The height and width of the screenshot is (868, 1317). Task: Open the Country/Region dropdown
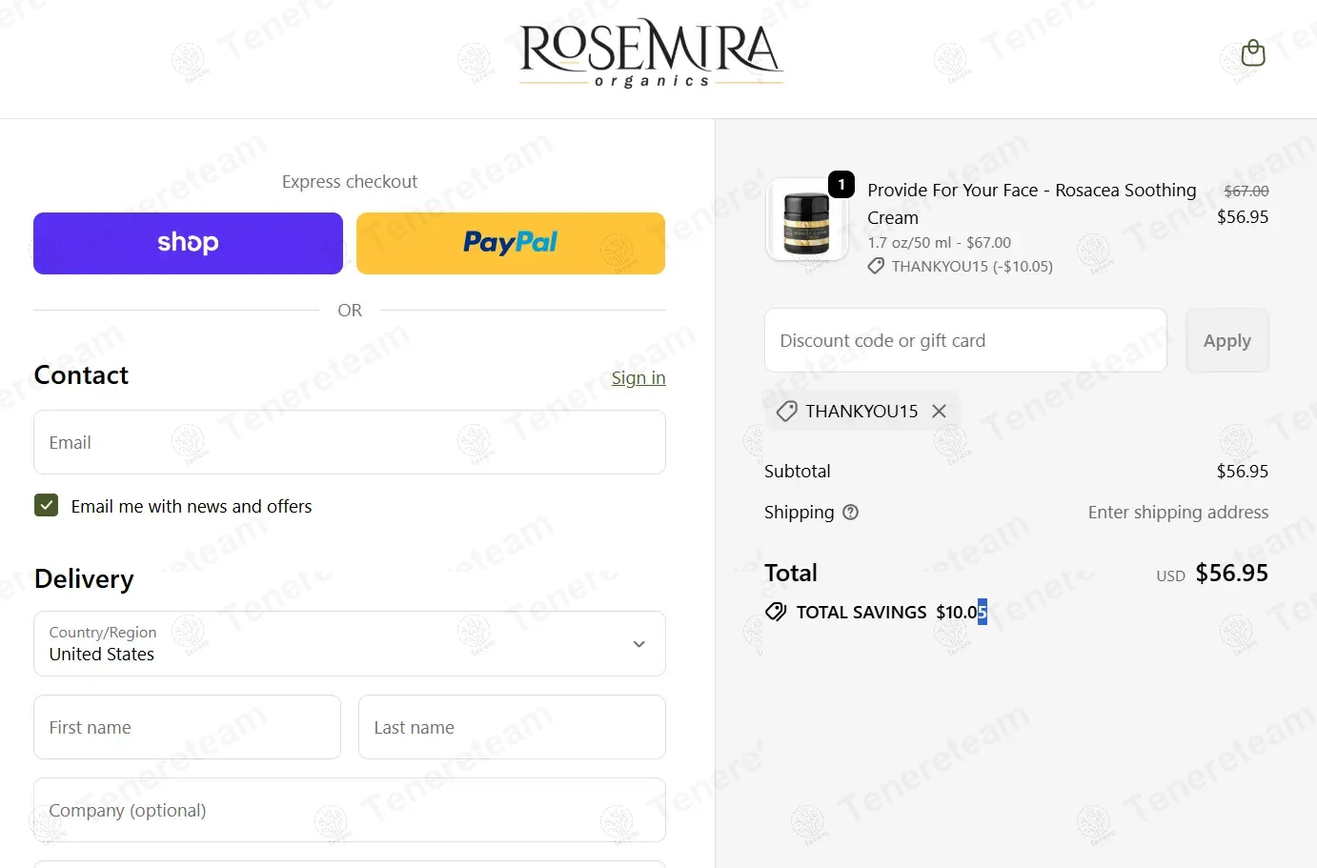(x=350, y=643)
